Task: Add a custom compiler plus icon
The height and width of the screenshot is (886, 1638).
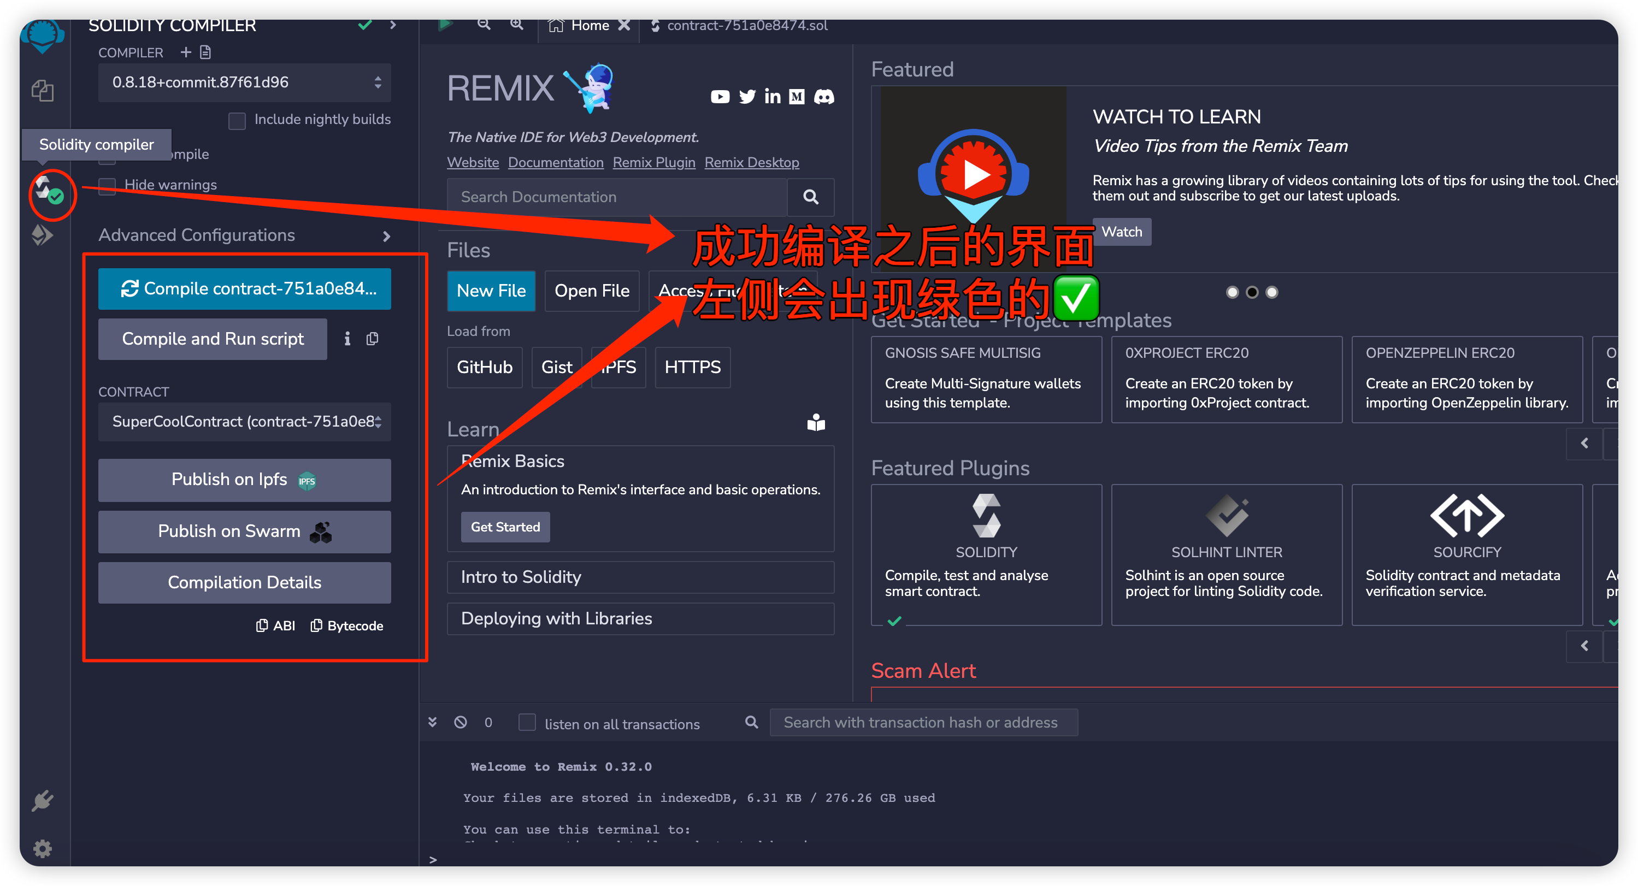Action: pos(186,52)
